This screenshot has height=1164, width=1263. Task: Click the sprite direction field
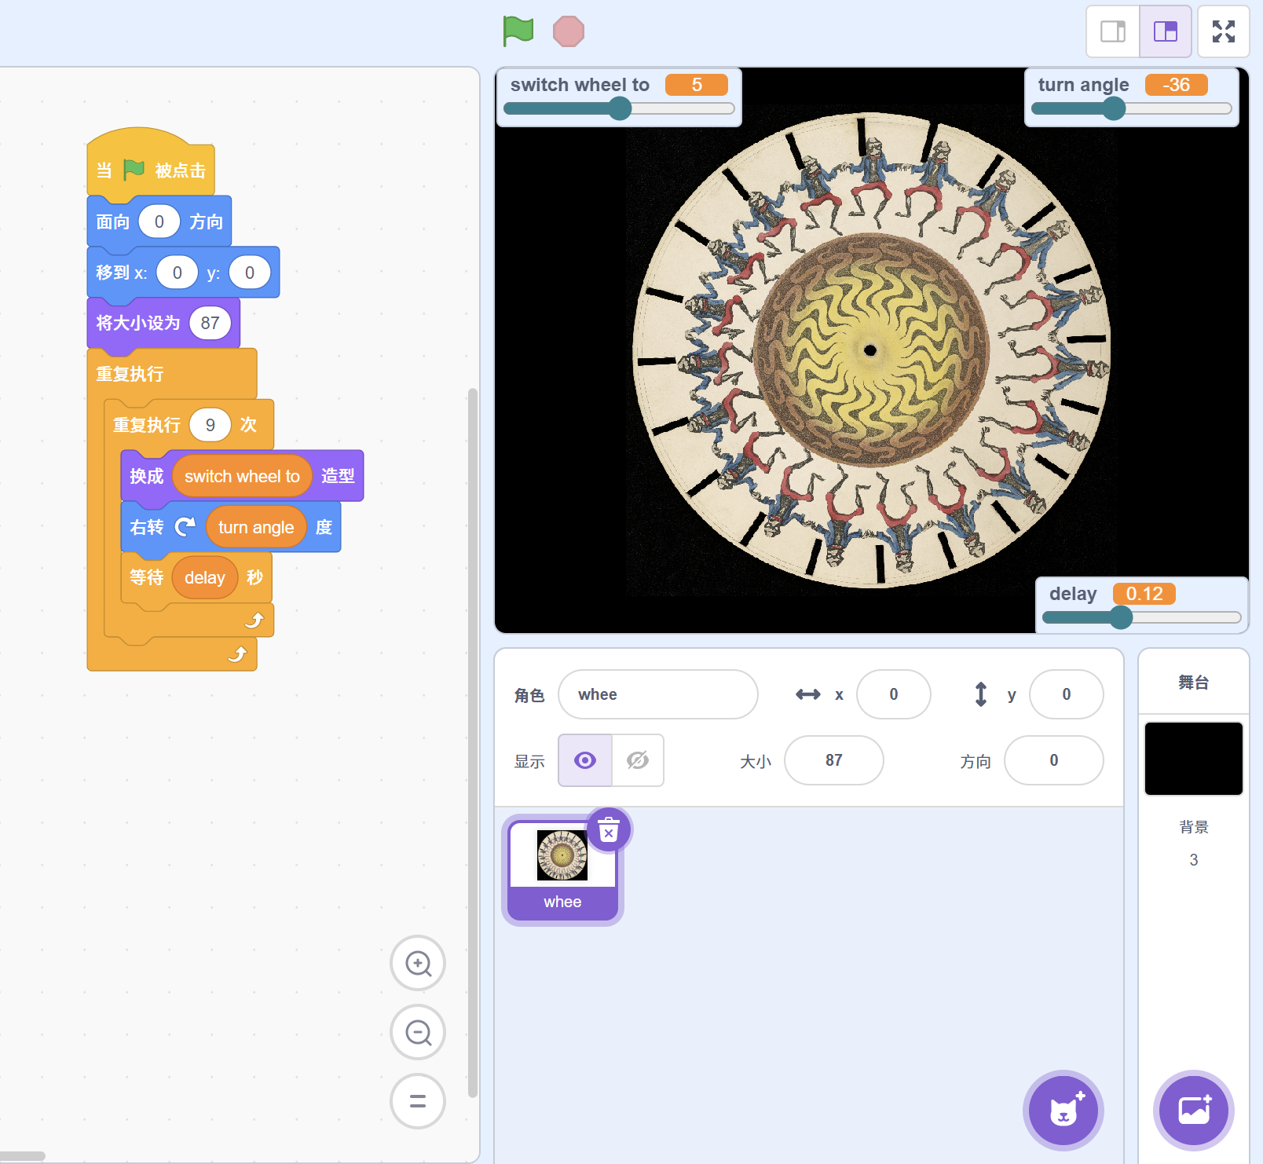[1053, 760]
